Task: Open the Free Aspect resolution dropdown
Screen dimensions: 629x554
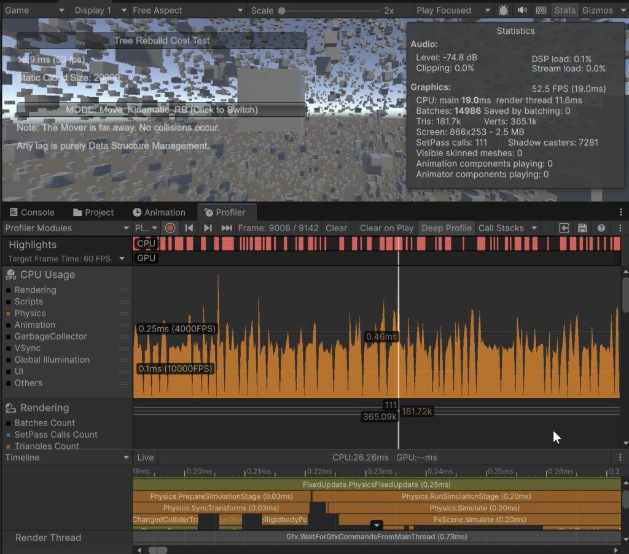Action: tap(188, 10)
